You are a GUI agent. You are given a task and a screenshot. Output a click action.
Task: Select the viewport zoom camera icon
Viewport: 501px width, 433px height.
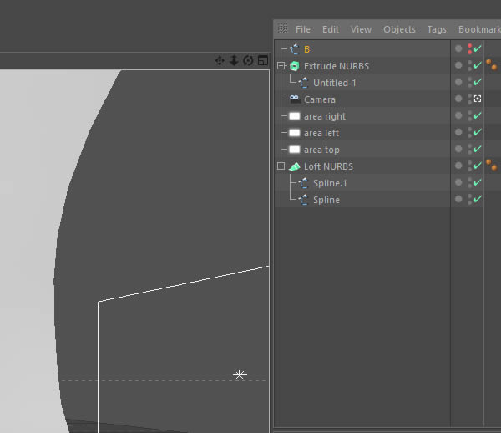pos(234,60)
